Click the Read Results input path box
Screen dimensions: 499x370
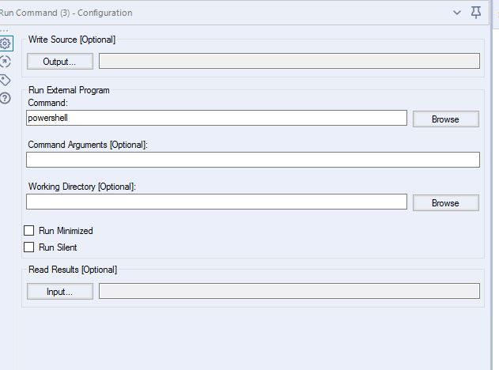point(289,291)
